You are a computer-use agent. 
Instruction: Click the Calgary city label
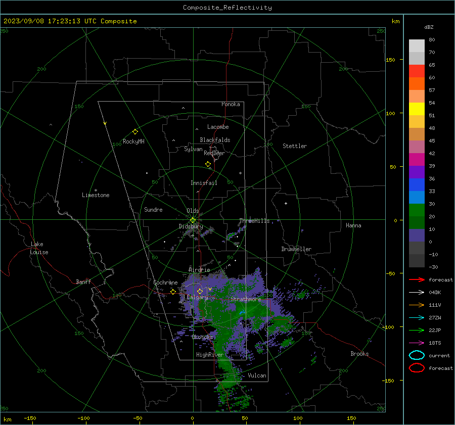197,297
